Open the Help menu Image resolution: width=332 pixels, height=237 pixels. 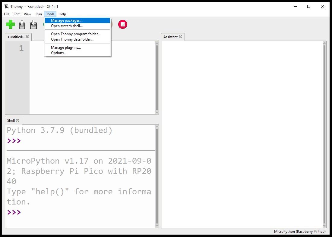[x=62, y=14]
